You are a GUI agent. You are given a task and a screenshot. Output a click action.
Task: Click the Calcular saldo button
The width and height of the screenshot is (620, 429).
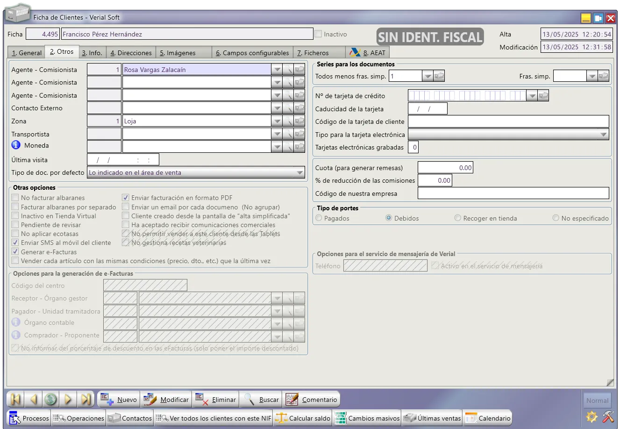tap(303, 418)
